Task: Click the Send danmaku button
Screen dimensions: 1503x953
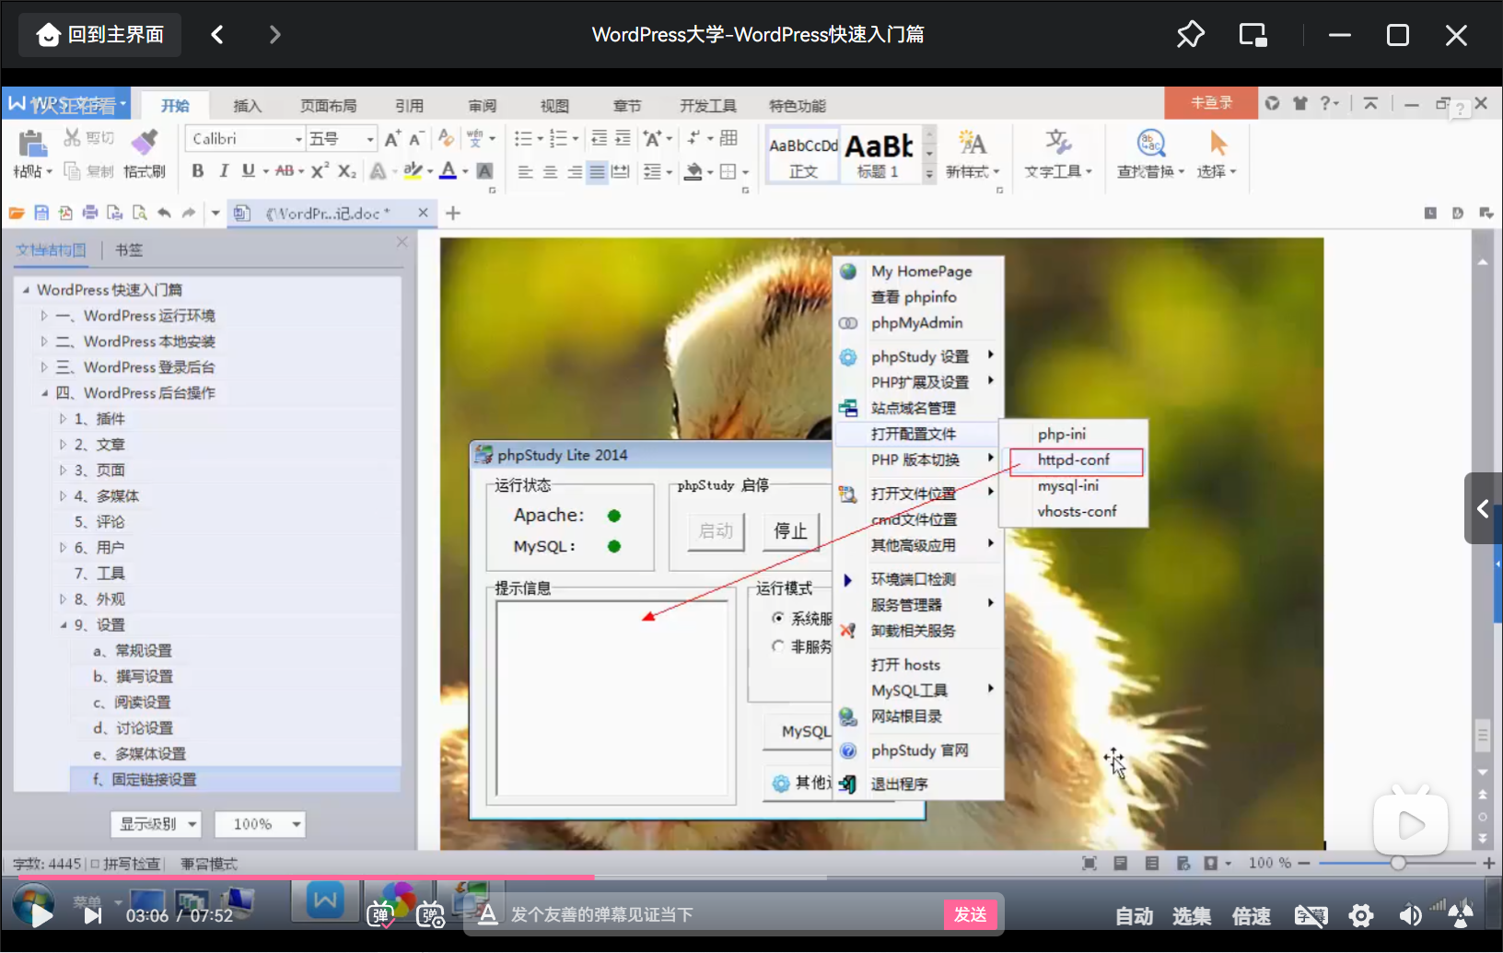Action: pyautogui.click(x=970, y=914)
